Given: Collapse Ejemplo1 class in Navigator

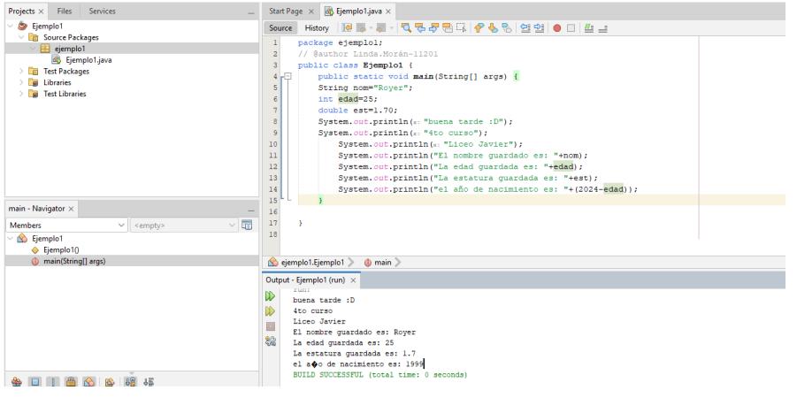Looking at the screenshot, I should click(x=10, y=239).
